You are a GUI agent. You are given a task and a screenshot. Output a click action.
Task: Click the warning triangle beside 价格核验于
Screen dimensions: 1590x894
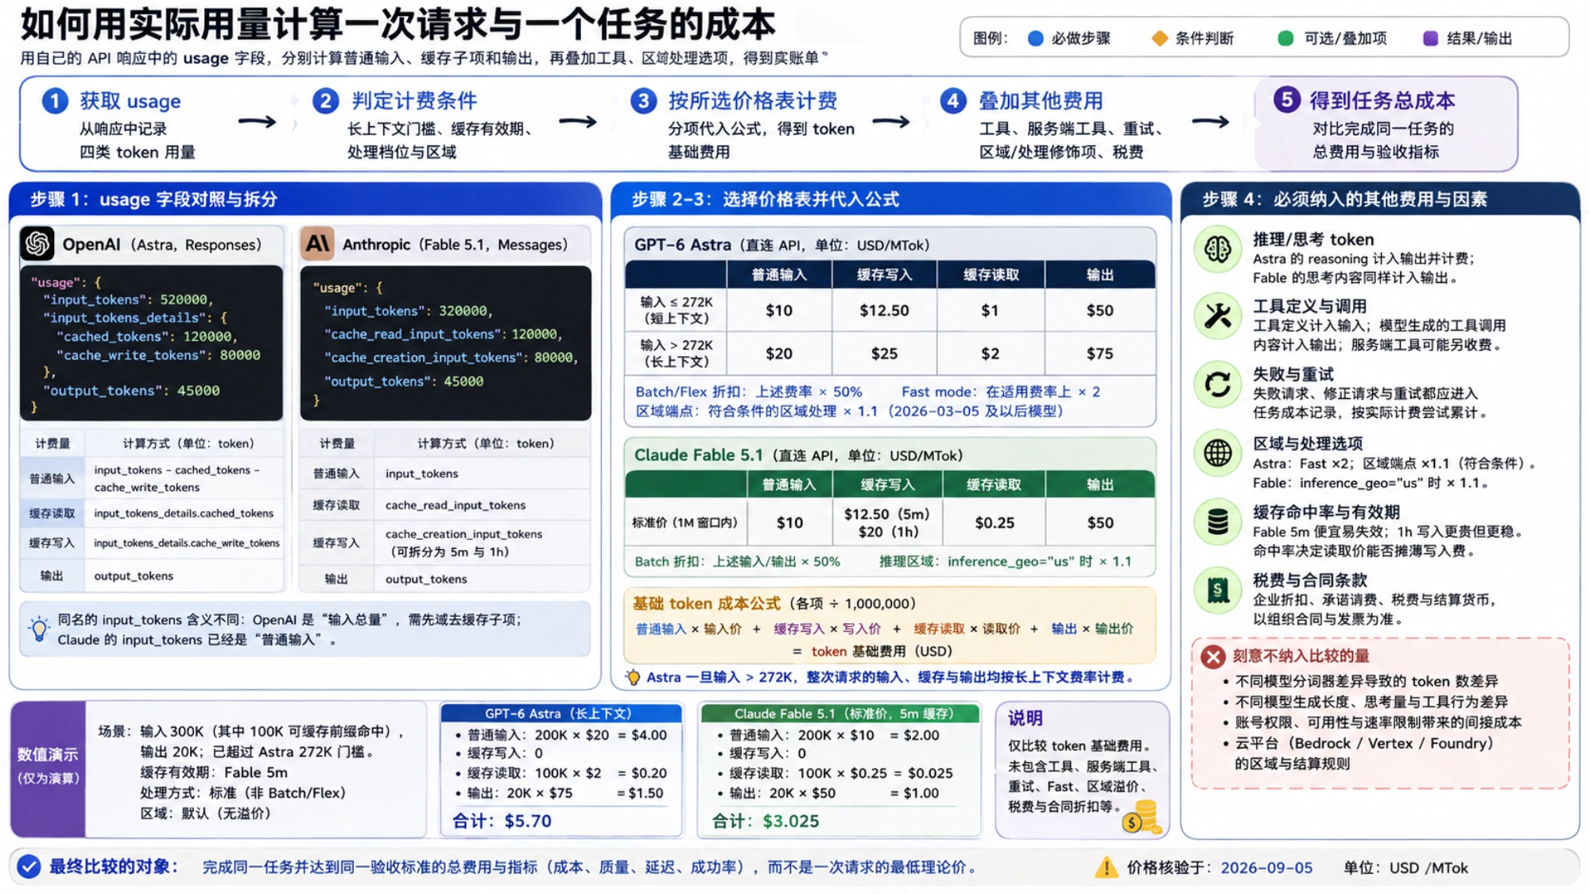click(x=1106, y=867)
